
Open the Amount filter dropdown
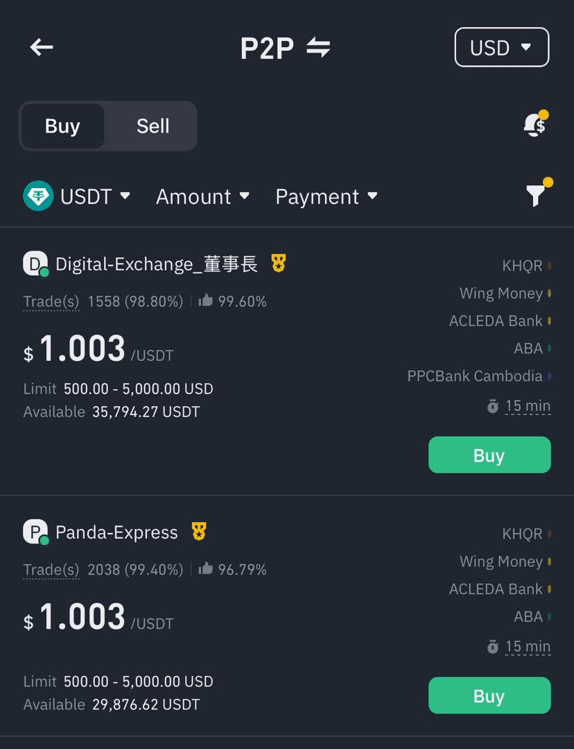[x=202, y=196]
